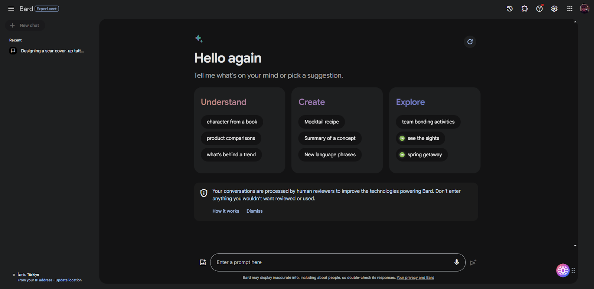The image size is (594, 289).
Task: Open 'Your privacy and Bard' link
Action: [415, 278]
